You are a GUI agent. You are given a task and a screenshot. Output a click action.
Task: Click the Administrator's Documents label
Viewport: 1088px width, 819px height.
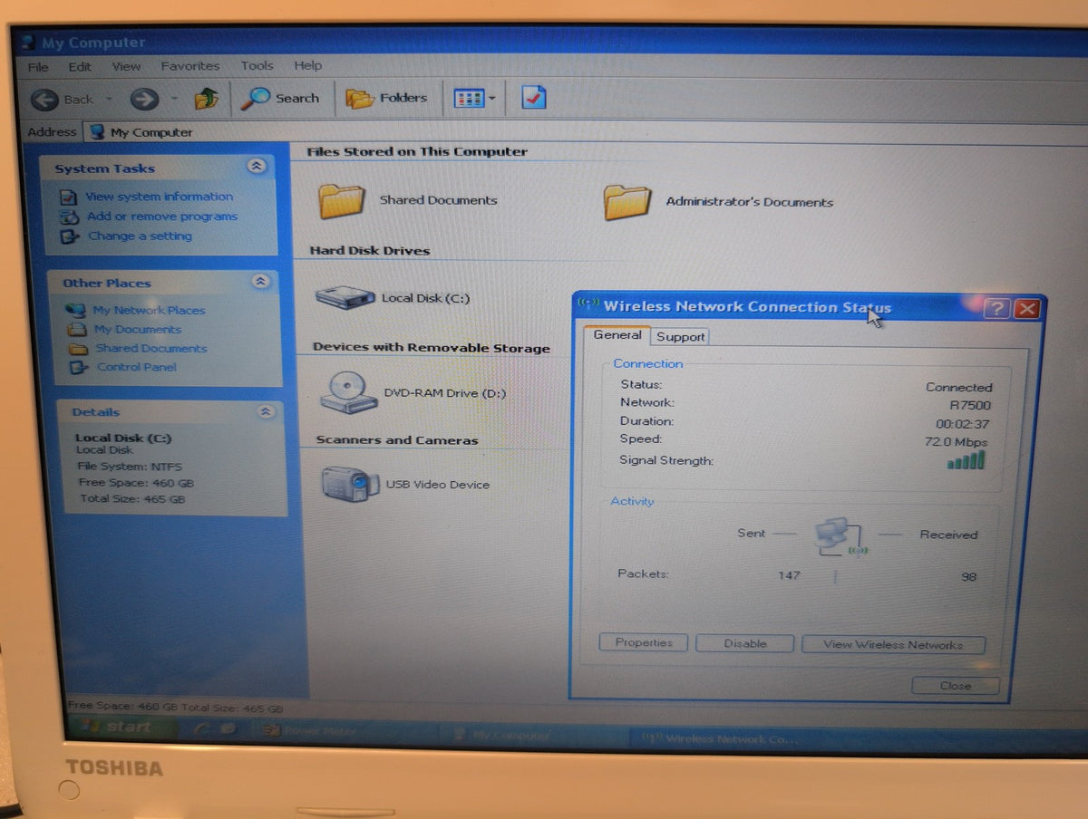pos(750,202)
